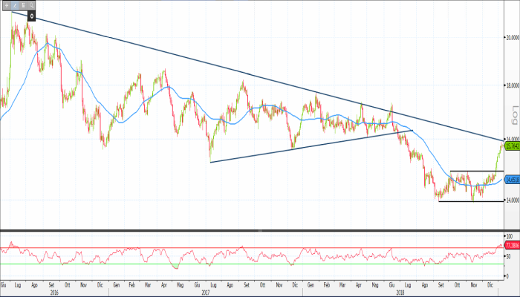Click the crosshair tool in chart toolbar
The image size is (520, 297).
point(6,4)
